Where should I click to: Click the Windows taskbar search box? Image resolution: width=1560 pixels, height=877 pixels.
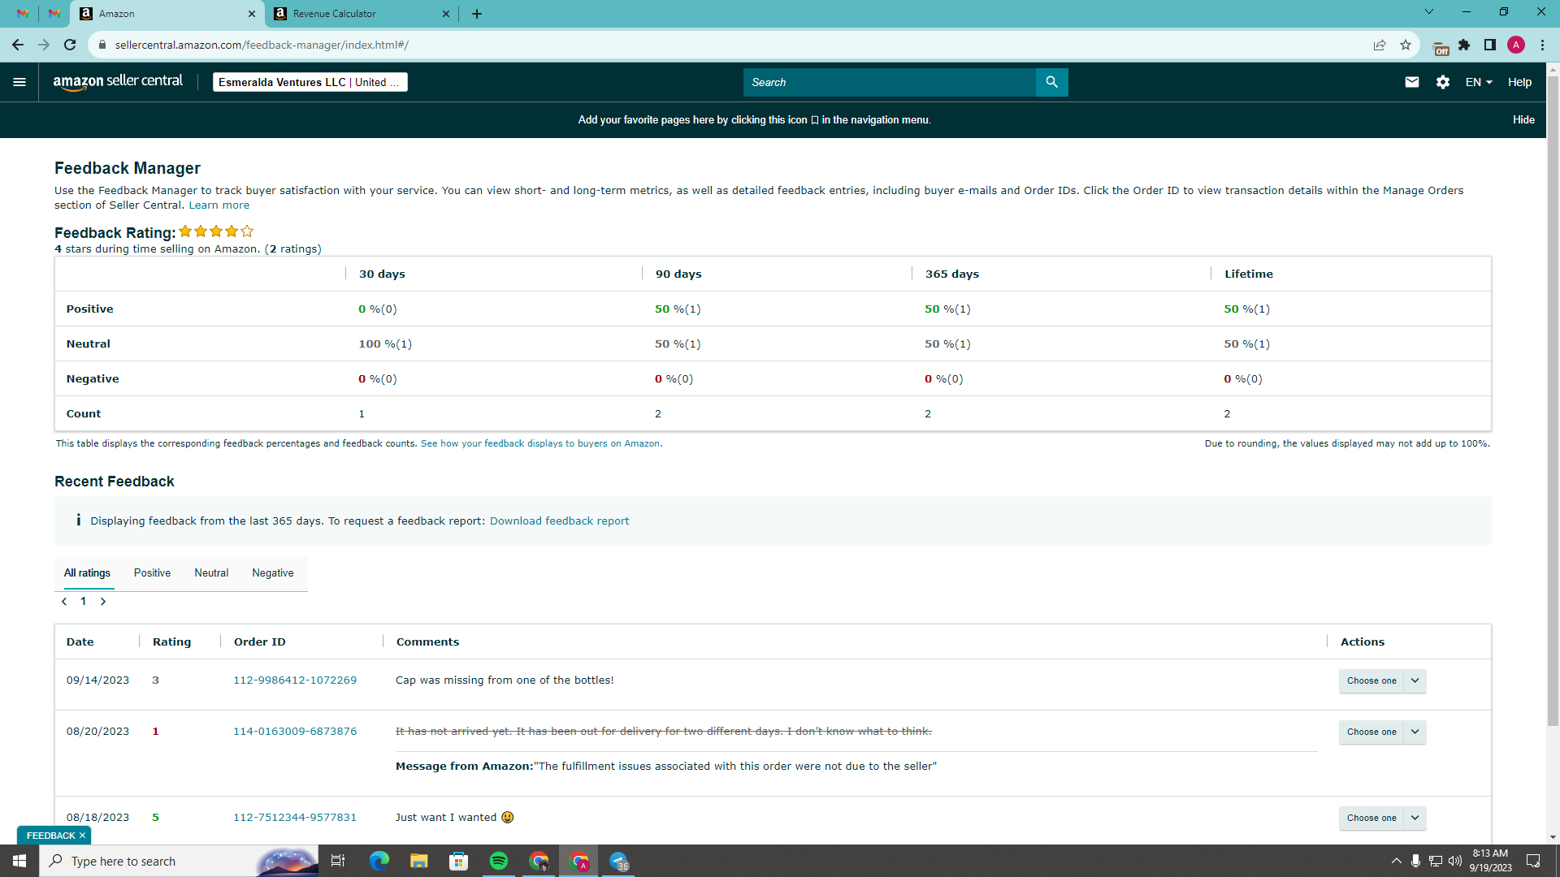[179, 861]
